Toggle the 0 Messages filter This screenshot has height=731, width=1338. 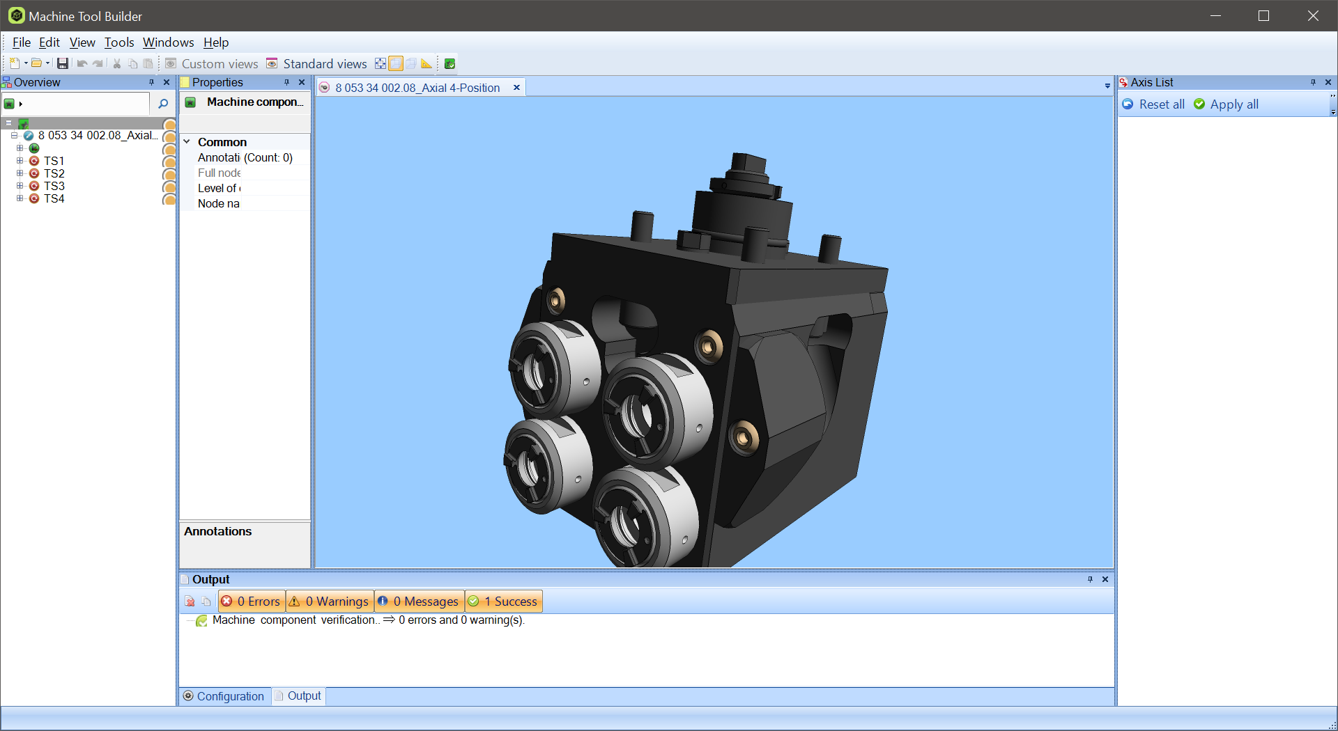420,602
